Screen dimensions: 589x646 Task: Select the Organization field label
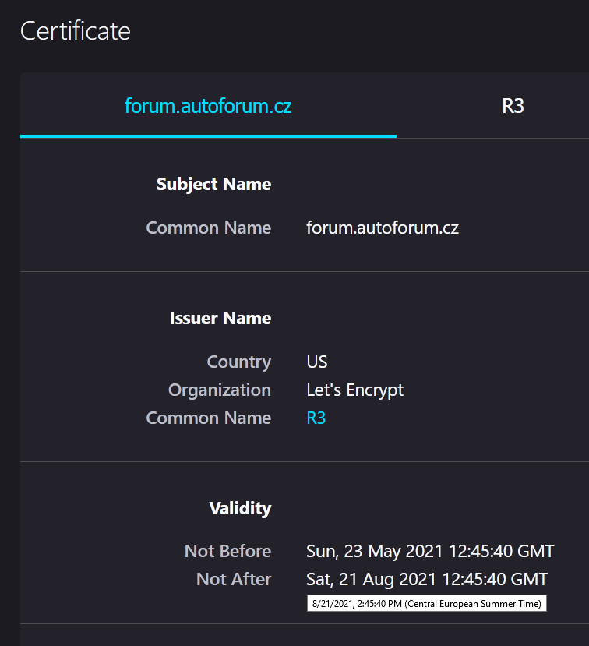(x=220, y=390)
